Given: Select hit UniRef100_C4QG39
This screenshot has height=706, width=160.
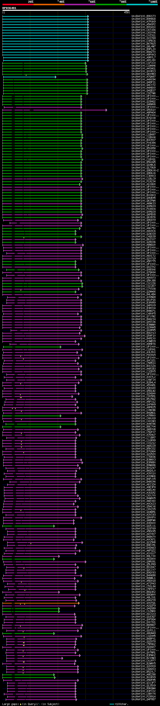Looking at the screenshot, I should click(143, 236).
